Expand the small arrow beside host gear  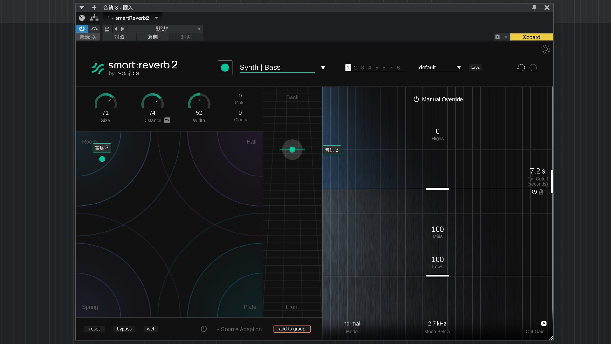coord(506,37)
